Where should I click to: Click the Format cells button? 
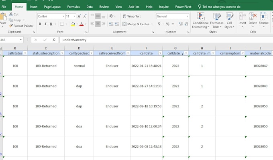coord(264,20)
